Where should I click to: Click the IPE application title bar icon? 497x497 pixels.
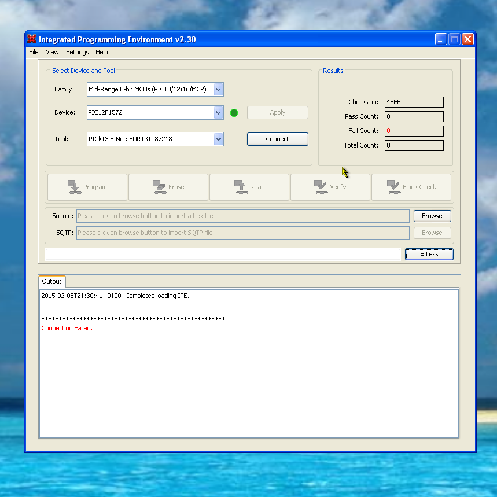coord(32,39)
